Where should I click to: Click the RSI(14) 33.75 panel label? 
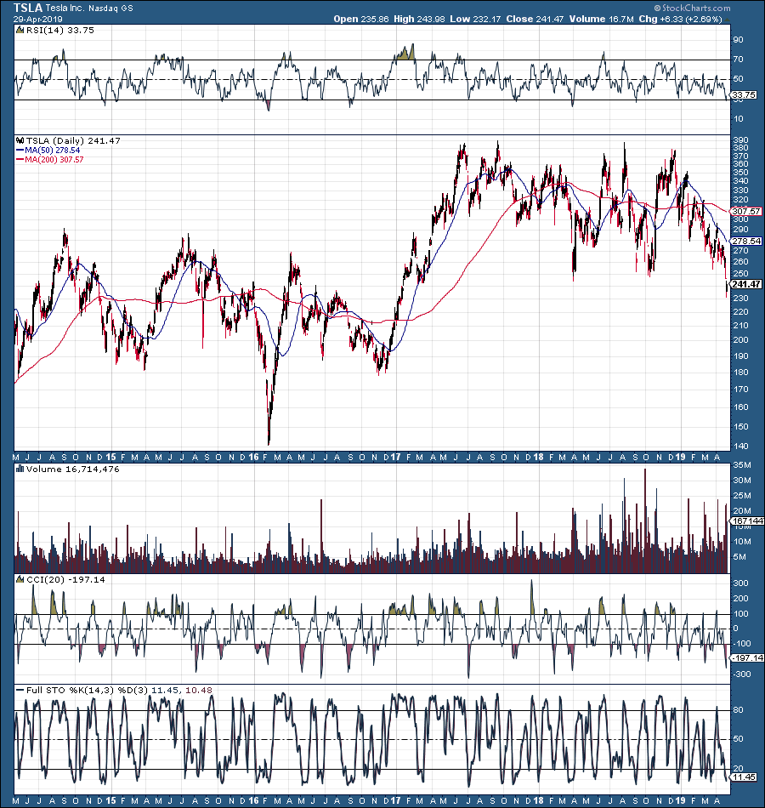[59, 30]
